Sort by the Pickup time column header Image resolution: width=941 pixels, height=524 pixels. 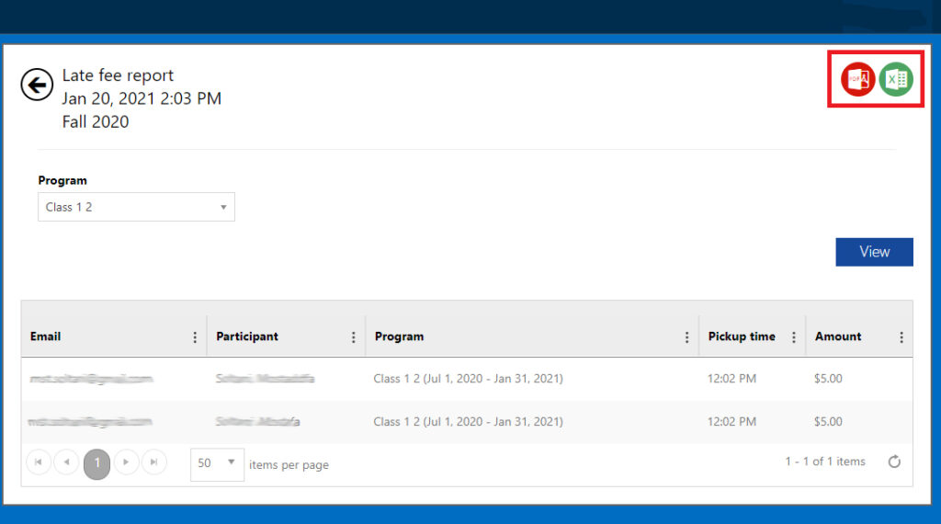[x=742, y=336]
